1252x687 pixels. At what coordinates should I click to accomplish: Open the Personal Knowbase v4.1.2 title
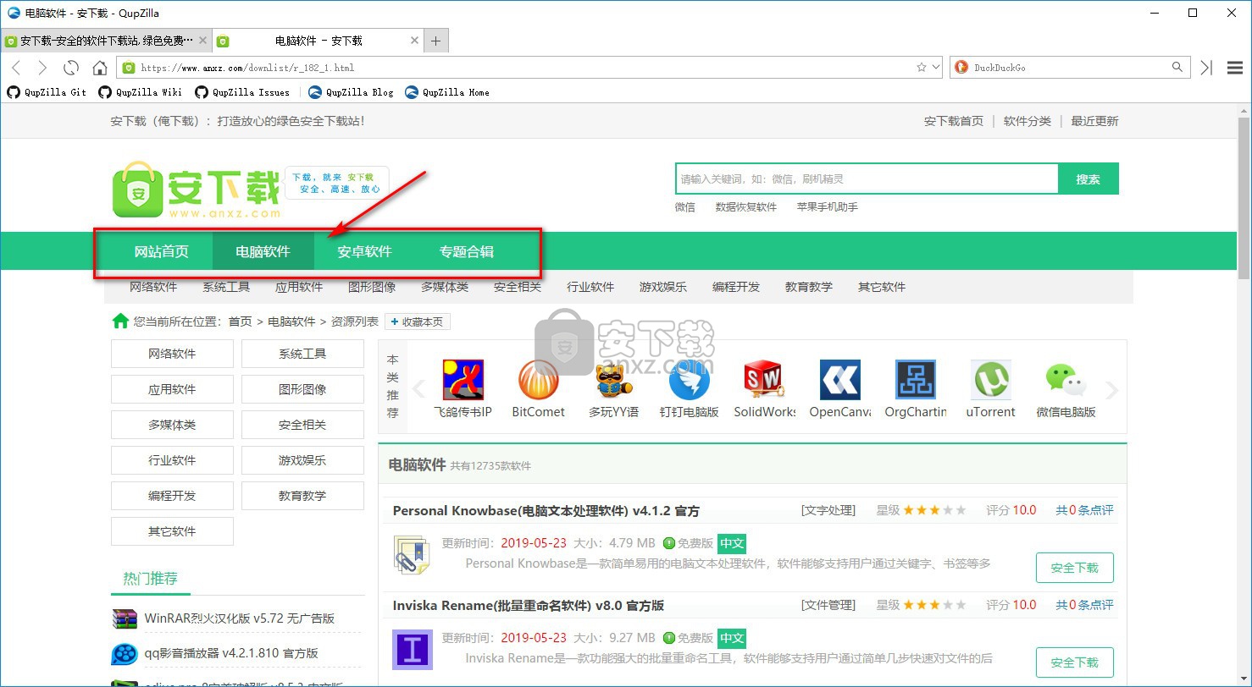click(546, 510)
